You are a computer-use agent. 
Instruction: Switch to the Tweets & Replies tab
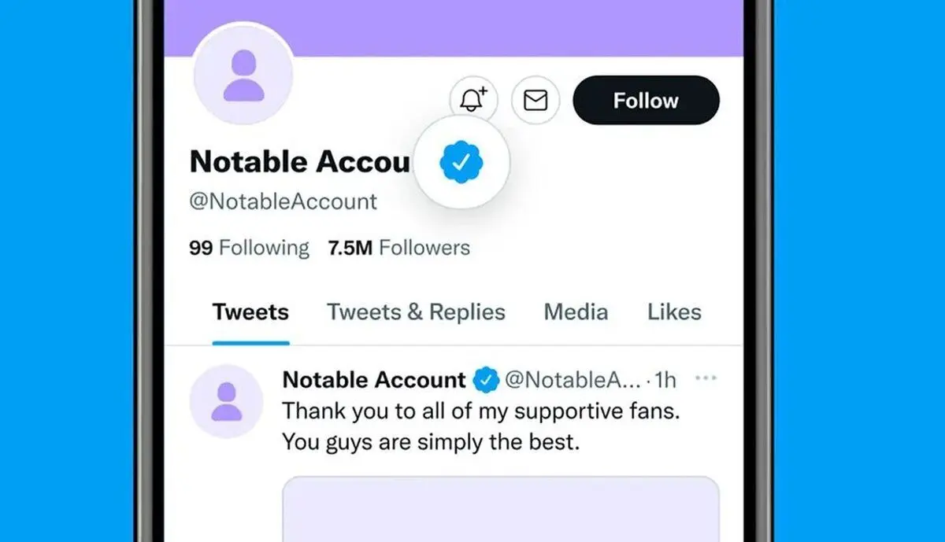(416, 312)
